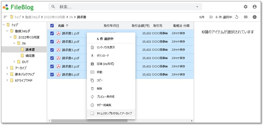Expand the OUT tree node
Screen dimensions: 264x126
[x=14, y=62]
